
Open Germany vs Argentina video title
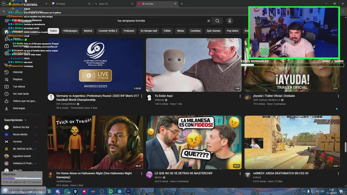(x=97, y=98)
